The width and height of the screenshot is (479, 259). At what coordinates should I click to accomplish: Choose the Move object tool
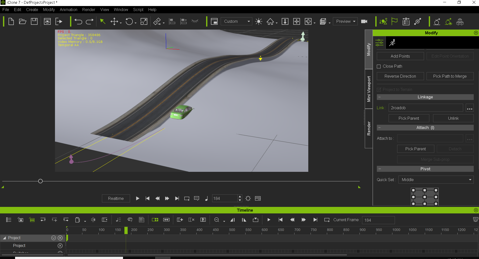[x=114, y=22]
